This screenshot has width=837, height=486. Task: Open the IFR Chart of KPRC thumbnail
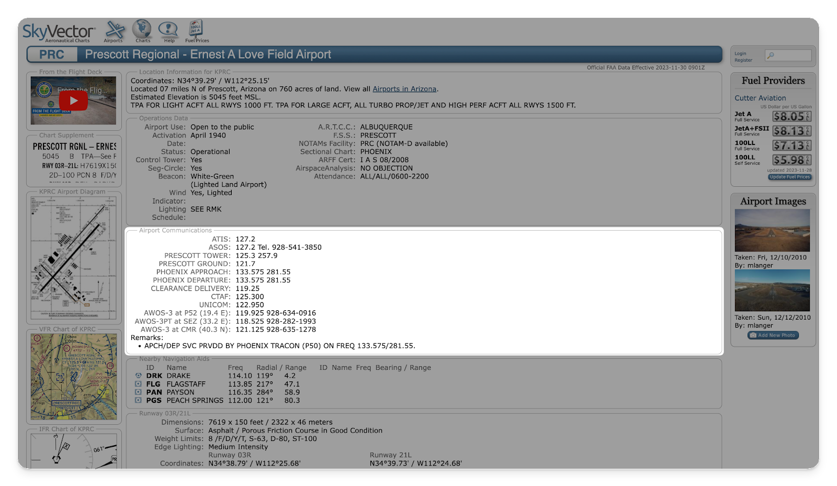point(74,451)
